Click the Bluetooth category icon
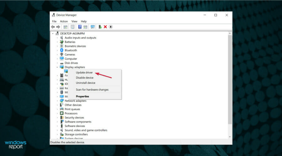282x156 pixels. coord(62,50)
